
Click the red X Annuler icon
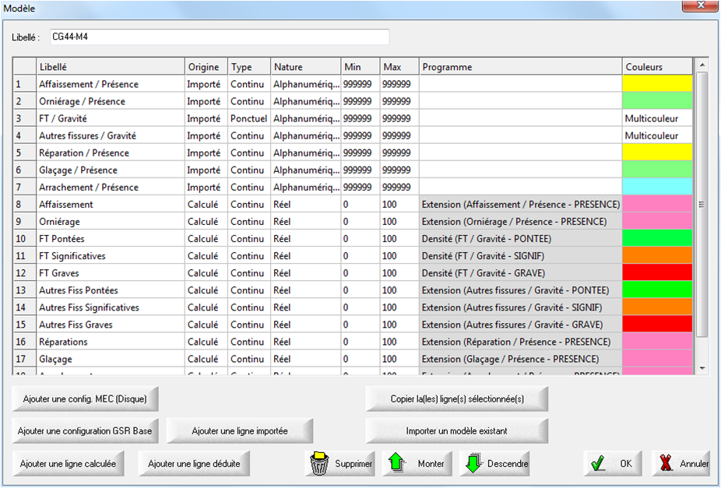point(666,463)
